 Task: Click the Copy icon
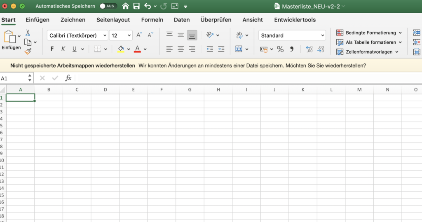click(x=28, y=42)
